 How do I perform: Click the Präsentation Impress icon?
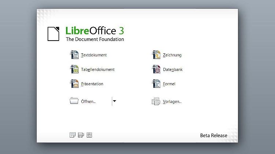pos(74,84)
